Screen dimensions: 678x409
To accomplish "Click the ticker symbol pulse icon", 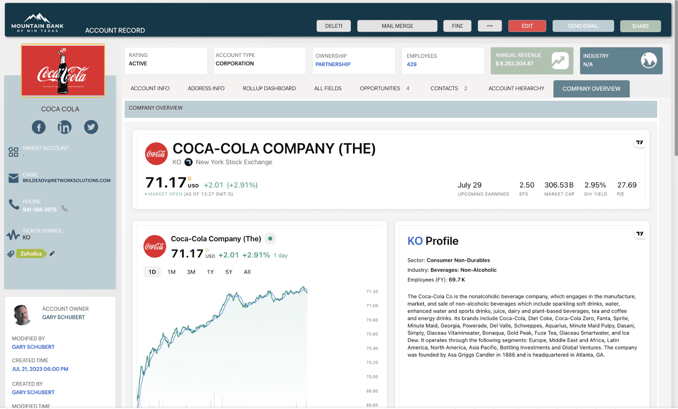I will point(13,235).
